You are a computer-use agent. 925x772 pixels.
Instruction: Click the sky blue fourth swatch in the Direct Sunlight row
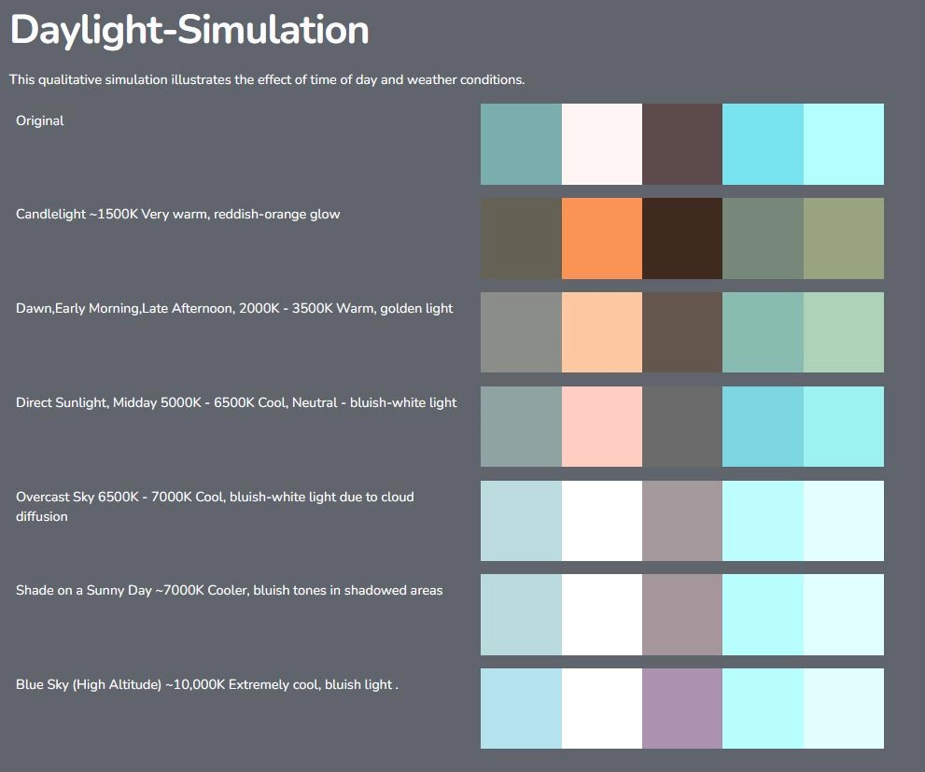[x=763, y=427]
